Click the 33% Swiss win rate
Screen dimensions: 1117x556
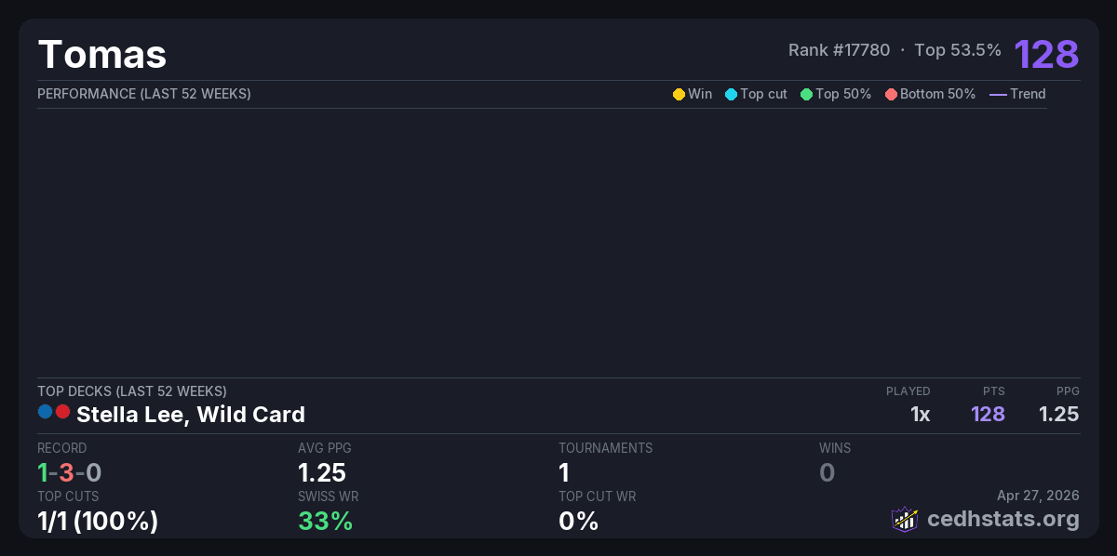tap(326, 521)
